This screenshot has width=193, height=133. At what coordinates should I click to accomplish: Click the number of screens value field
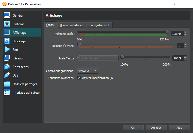pos(180,46)
